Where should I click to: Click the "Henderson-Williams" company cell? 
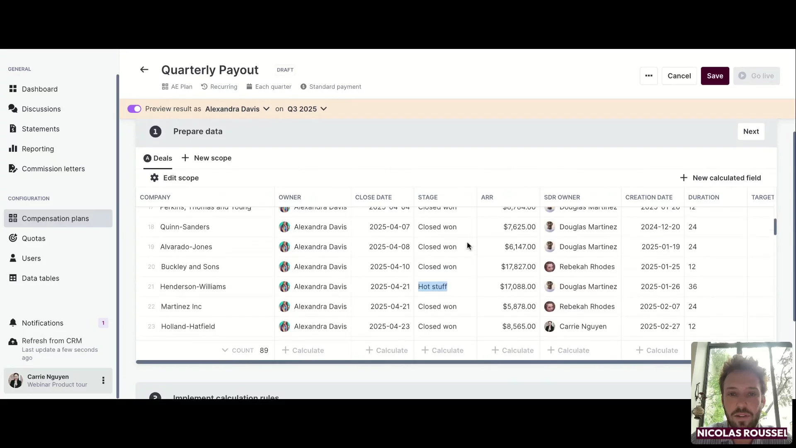click(193, 287)
